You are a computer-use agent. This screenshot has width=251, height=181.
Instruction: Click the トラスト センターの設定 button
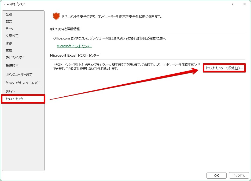(224, 68)
